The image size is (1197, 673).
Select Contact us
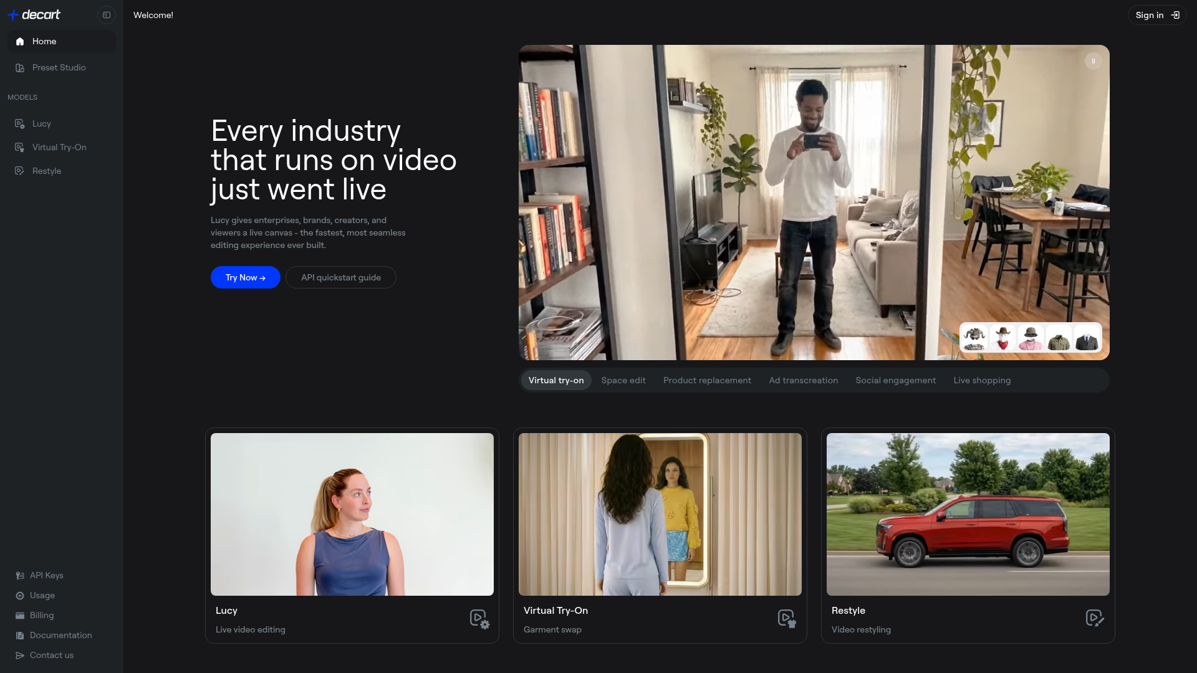pyautogui.click(x=61, y=655)
